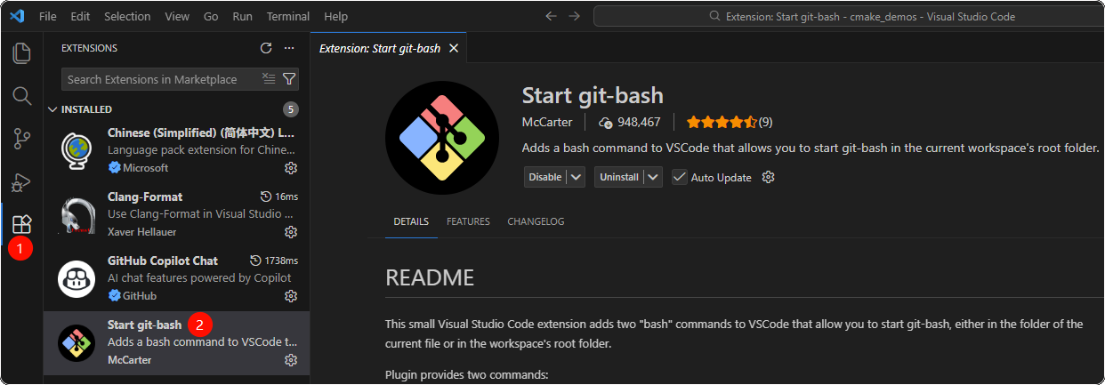The image size is (1105, 385).
Task: Open the Run menu
Action: coord(242,16)
